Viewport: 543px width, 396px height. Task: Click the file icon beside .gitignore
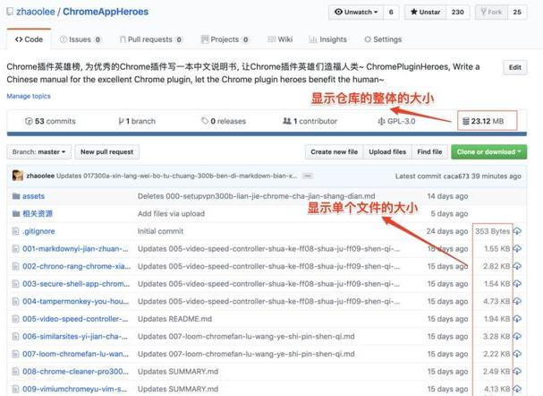click(x=15, y=231)
